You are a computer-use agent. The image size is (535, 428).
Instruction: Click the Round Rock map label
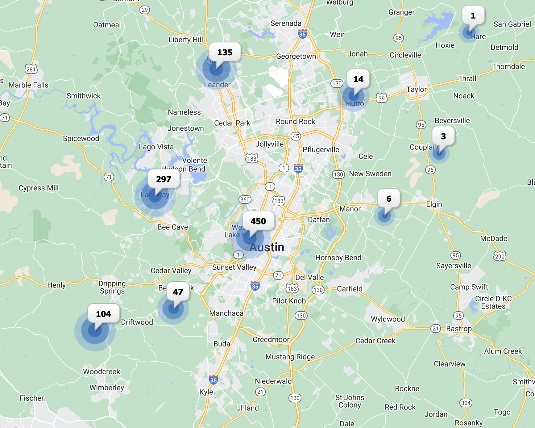295,122
